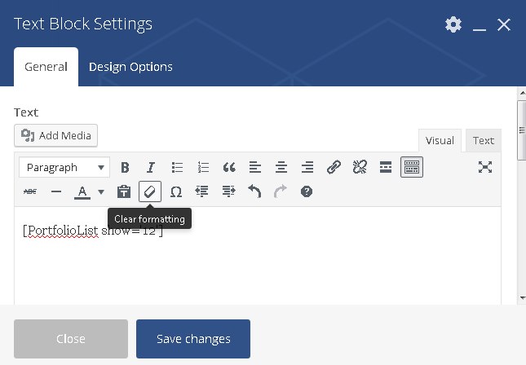Insert a special character with omega icon
Viewport: 526px width, 365px height.
tap(176, 191)
